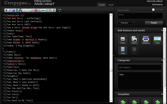Click the editor scrollbar down arrow
The image size is (167, 104).
point(111,101)
